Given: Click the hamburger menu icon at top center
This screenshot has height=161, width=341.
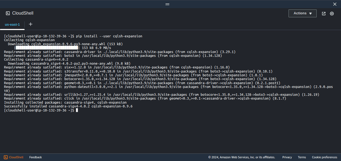Looking at the screenshot, I should 167,4.
